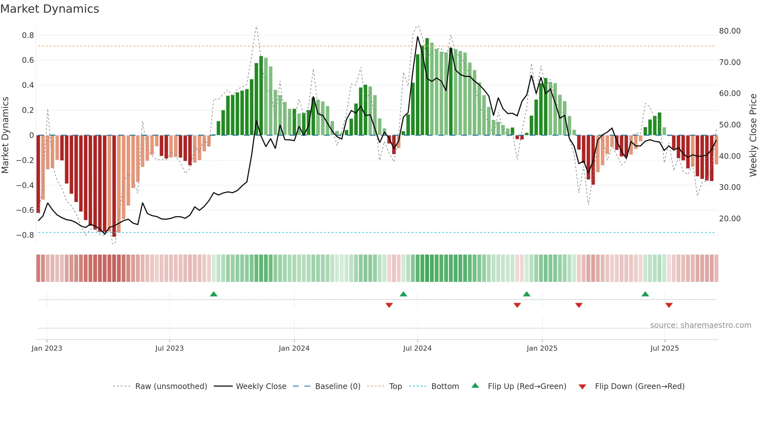Toggle the Weekly Close legend entry
This screenshot has width=762, height=428.
[x=250, y=386]
